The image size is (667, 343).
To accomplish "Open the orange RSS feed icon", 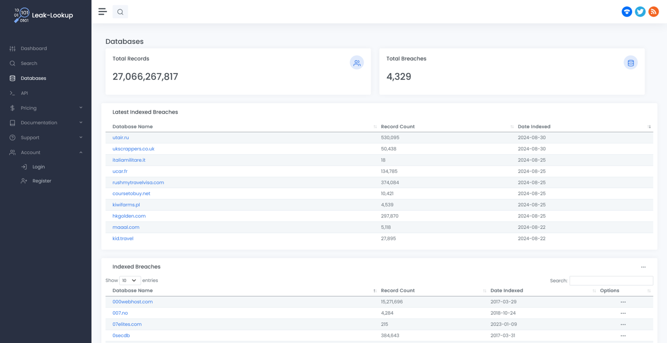I will [653, 11].
